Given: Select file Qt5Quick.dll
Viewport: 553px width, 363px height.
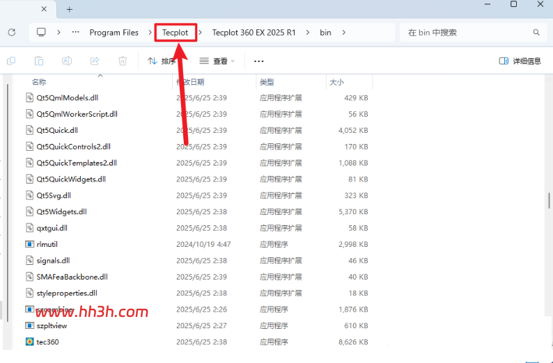Looking at the screenshot, I should tap(57, 130).
